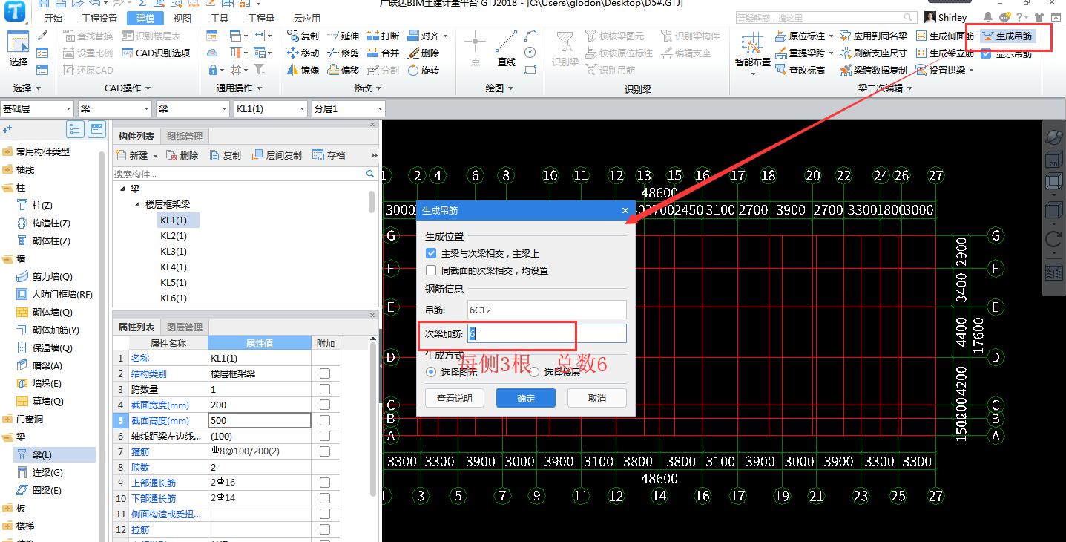Open the 工程设置 ribbon tab
1066x542 pixels.
point(99,19)
